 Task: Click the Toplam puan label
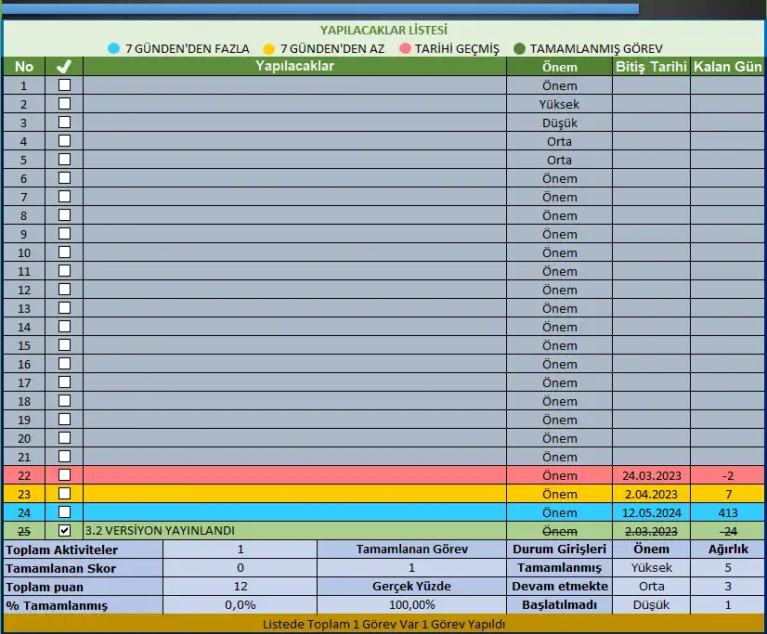45,587
